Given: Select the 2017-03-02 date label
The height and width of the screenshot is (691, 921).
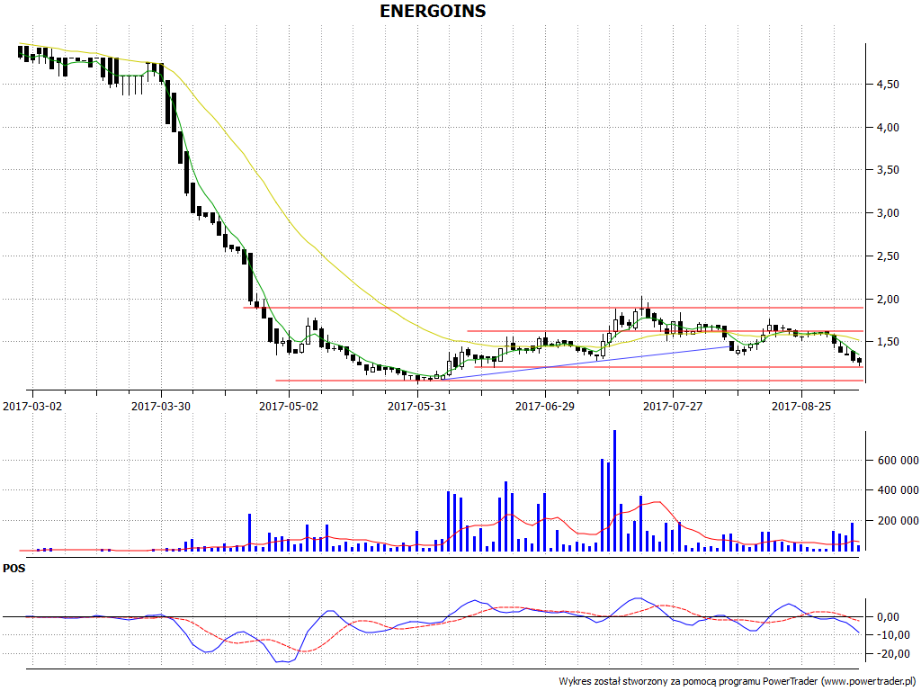Looking at the screenshot, I should (x=32, y=406).
